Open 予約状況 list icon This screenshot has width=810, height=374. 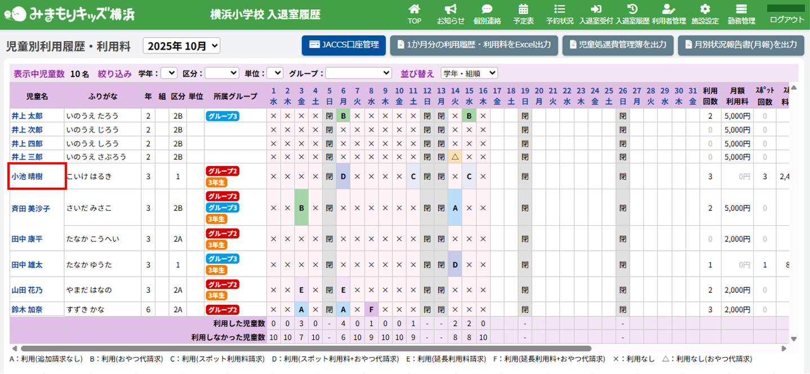(x=559, y=14)
